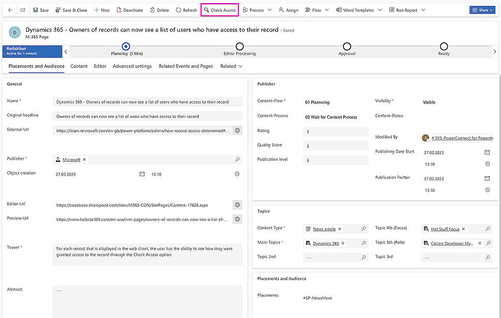Go back using the left arrow icon
This screenshot has width=501, height=318.
[10, 10]
